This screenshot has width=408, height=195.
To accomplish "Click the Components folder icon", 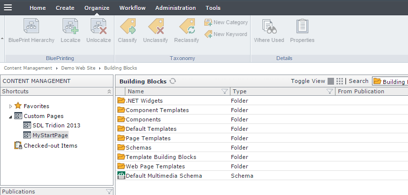I will [x=121, y=119].
